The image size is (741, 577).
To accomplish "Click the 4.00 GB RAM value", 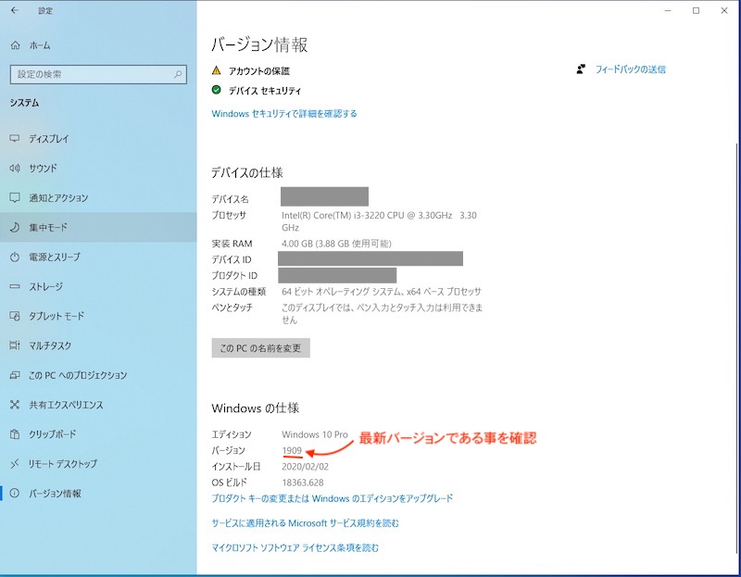I will click(336, 244).
